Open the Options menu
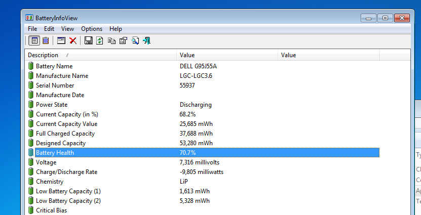 92,29
